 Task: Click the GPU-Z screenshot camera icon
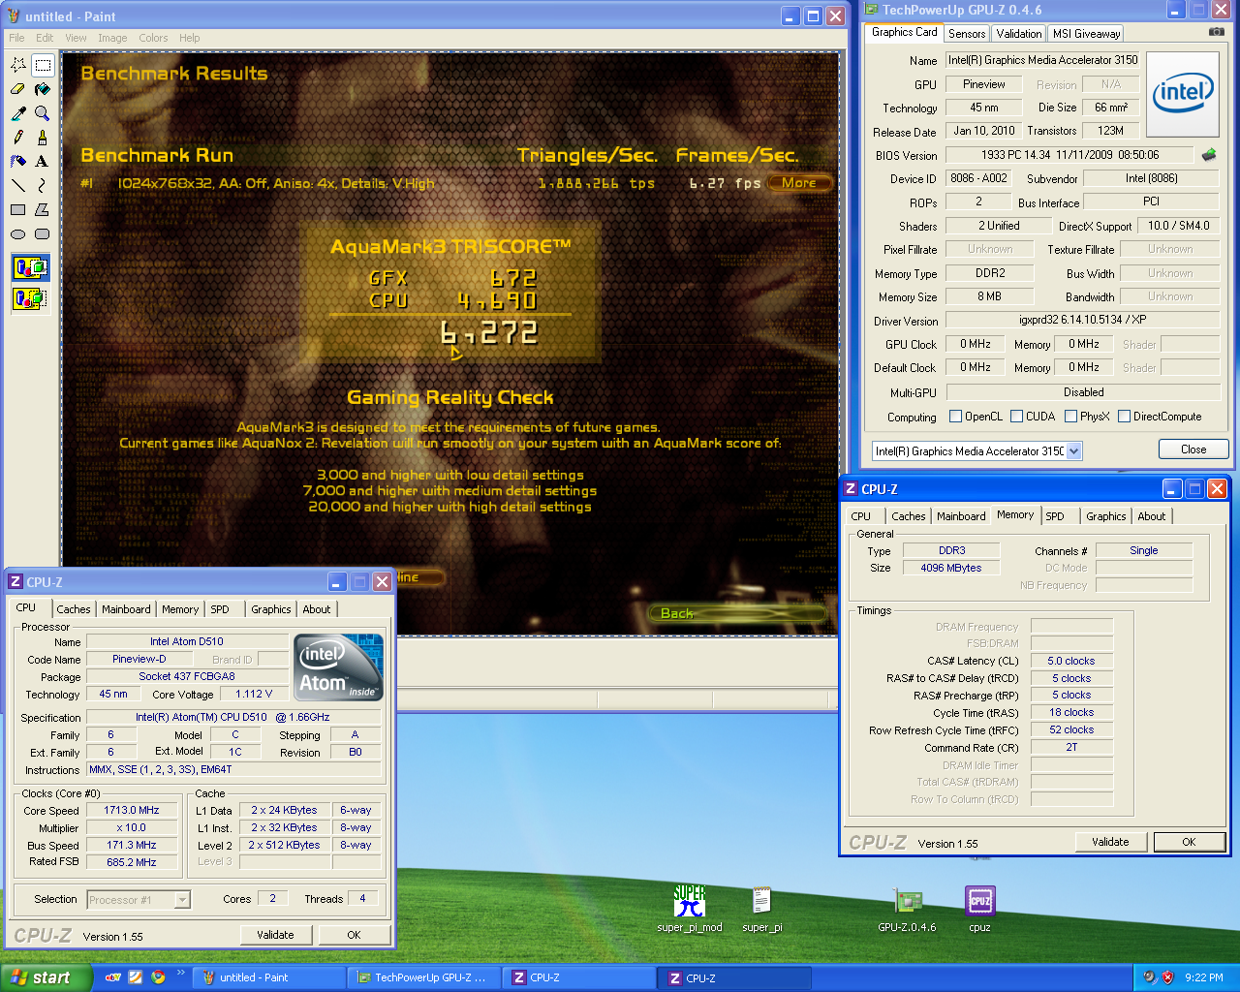tap(1216, 32)
